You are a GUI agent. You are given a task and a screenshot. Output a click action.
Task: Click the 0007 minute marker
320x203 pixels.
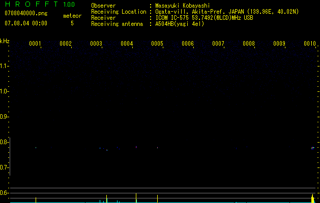[x=218, y=44]
